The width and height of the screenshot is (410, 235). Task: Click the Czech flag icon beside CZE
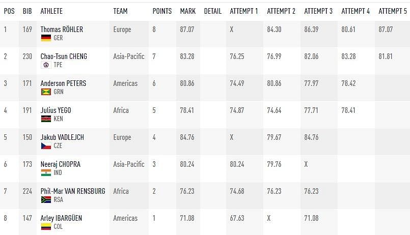(x=46, y=145)
